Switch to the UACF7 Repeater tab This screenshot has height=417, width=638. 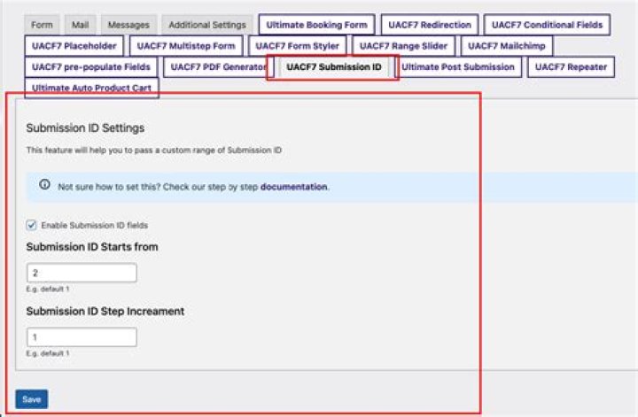point(571,67)
